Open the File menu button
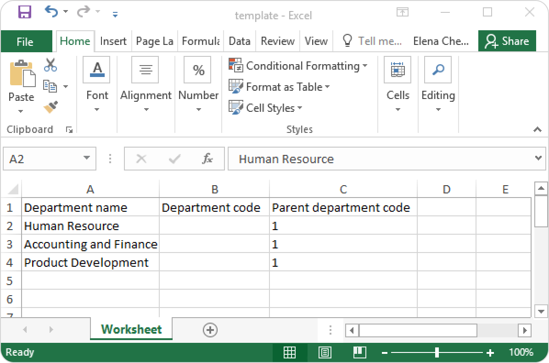549x363 pixels. [25, 42]
